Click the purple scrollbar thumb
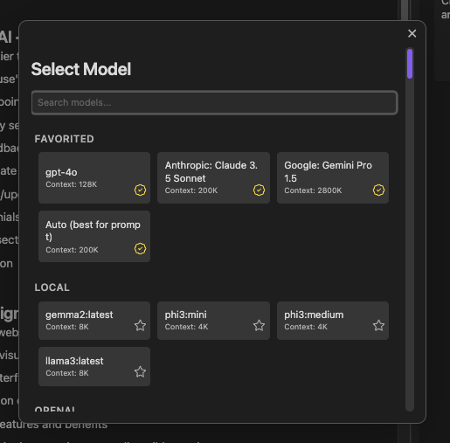Image resolution: width=450 pixels, height=443 pixels. [410, 64]
